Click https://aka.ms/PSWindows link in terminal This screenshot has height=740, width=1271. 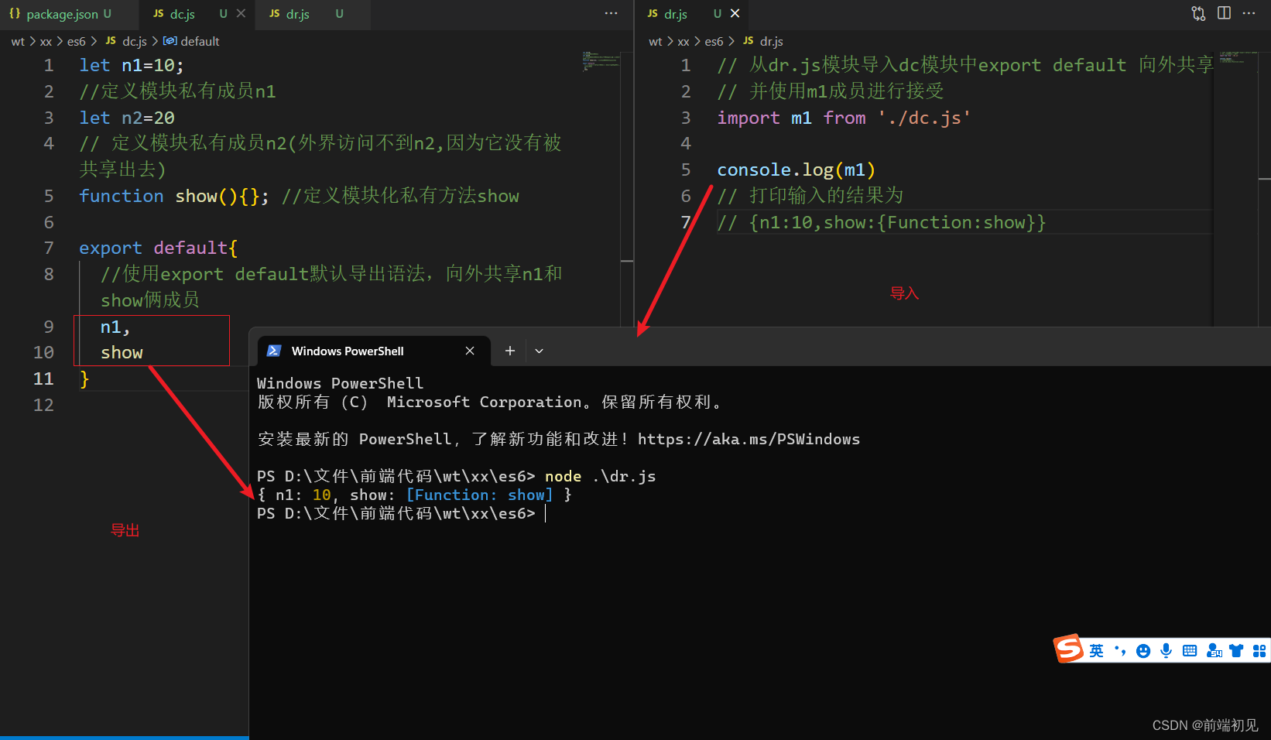point(749,439)
